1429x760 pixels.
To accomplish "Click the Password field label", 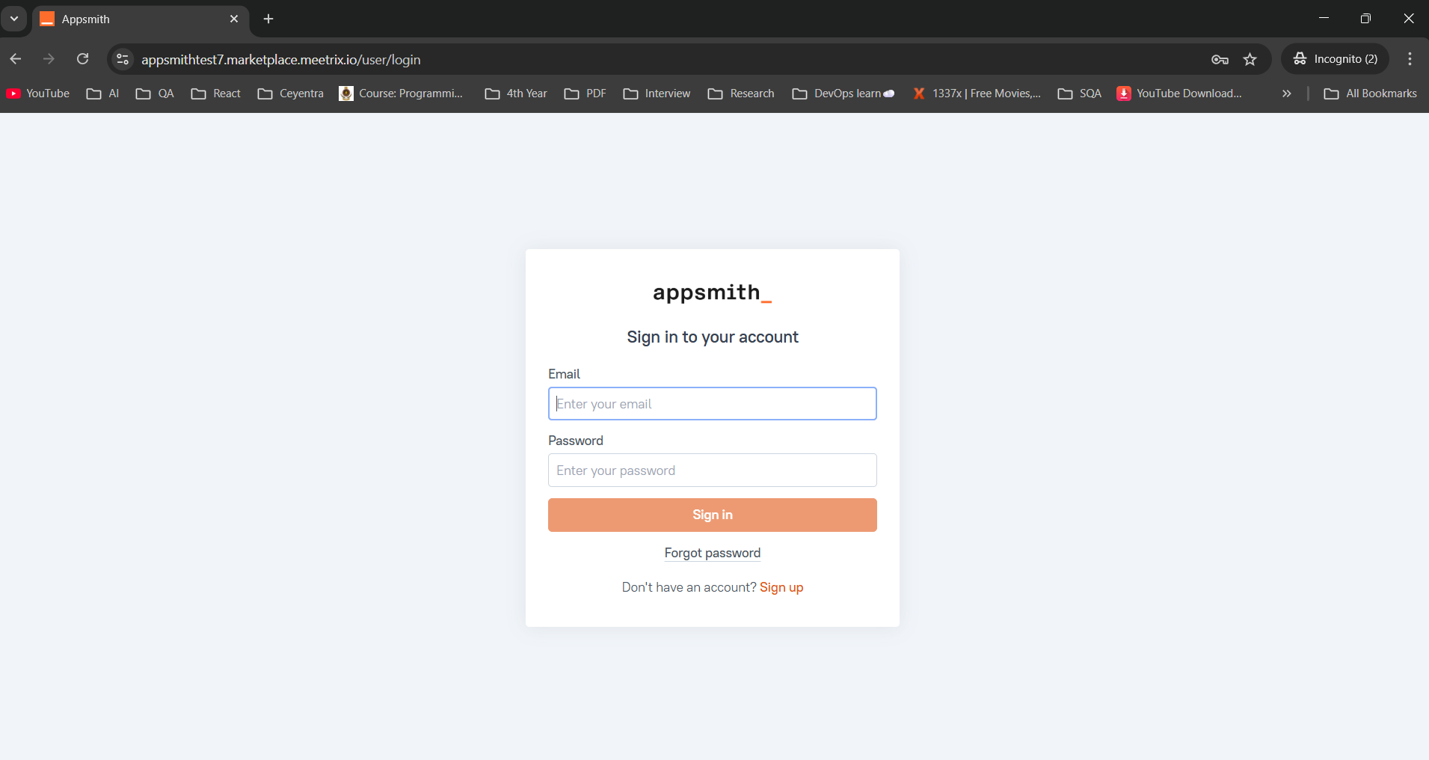I will click(x=575, y=441).
